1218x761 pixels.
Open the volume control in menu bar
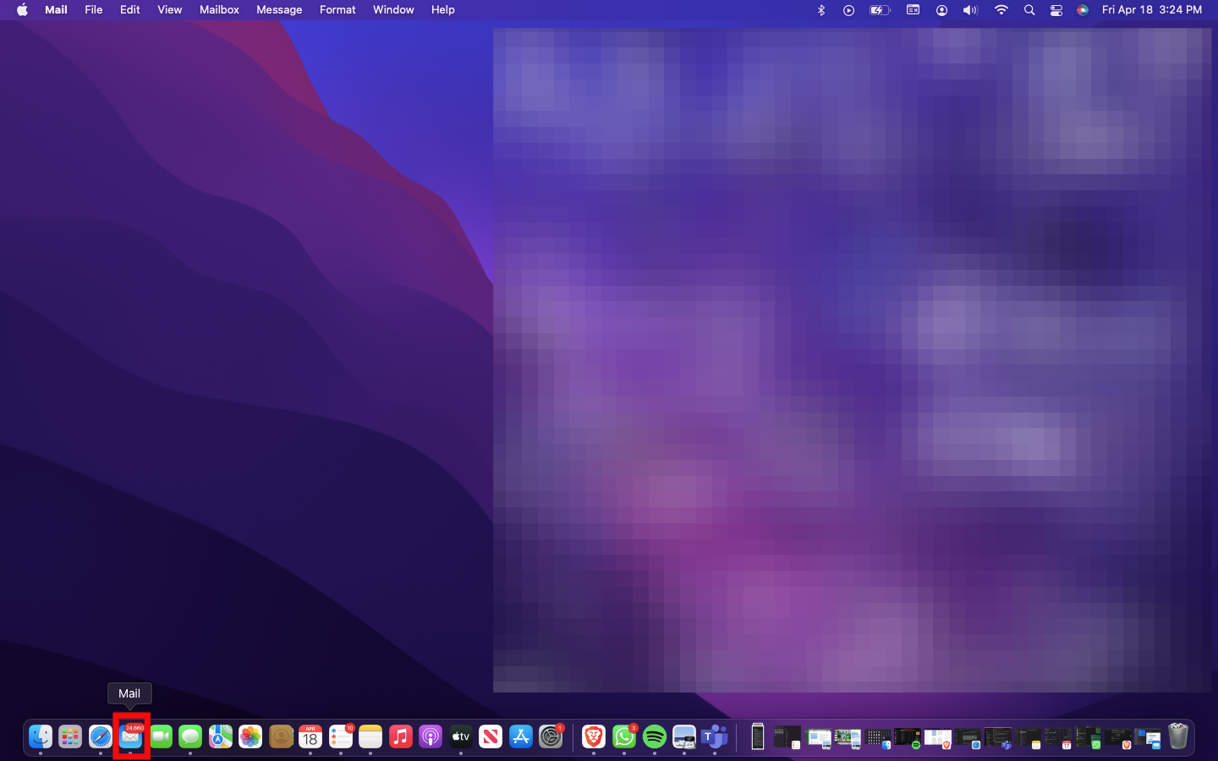click(x=970, y=10)
